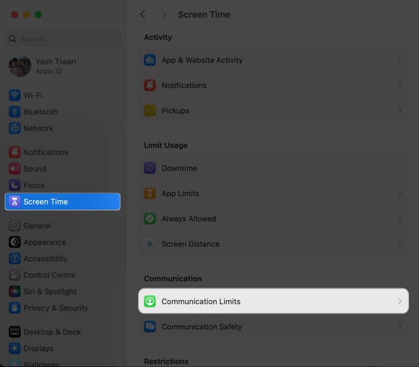419x367 pixels.
Task: Click the Always Allowed green check icon
Action: pos(150,218)
